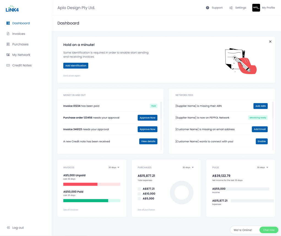Open the Pulse 30 days period selector
Viewport: 281px width, 236px height.
click(263, 167)
